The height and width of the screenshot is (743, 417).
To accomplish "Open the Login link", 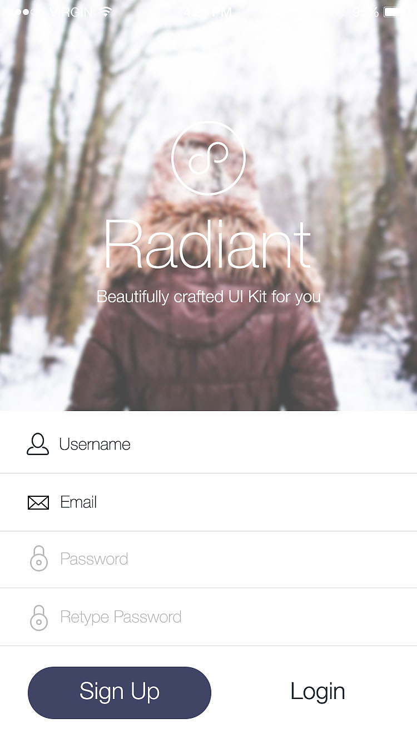I will tap(317, 692).
